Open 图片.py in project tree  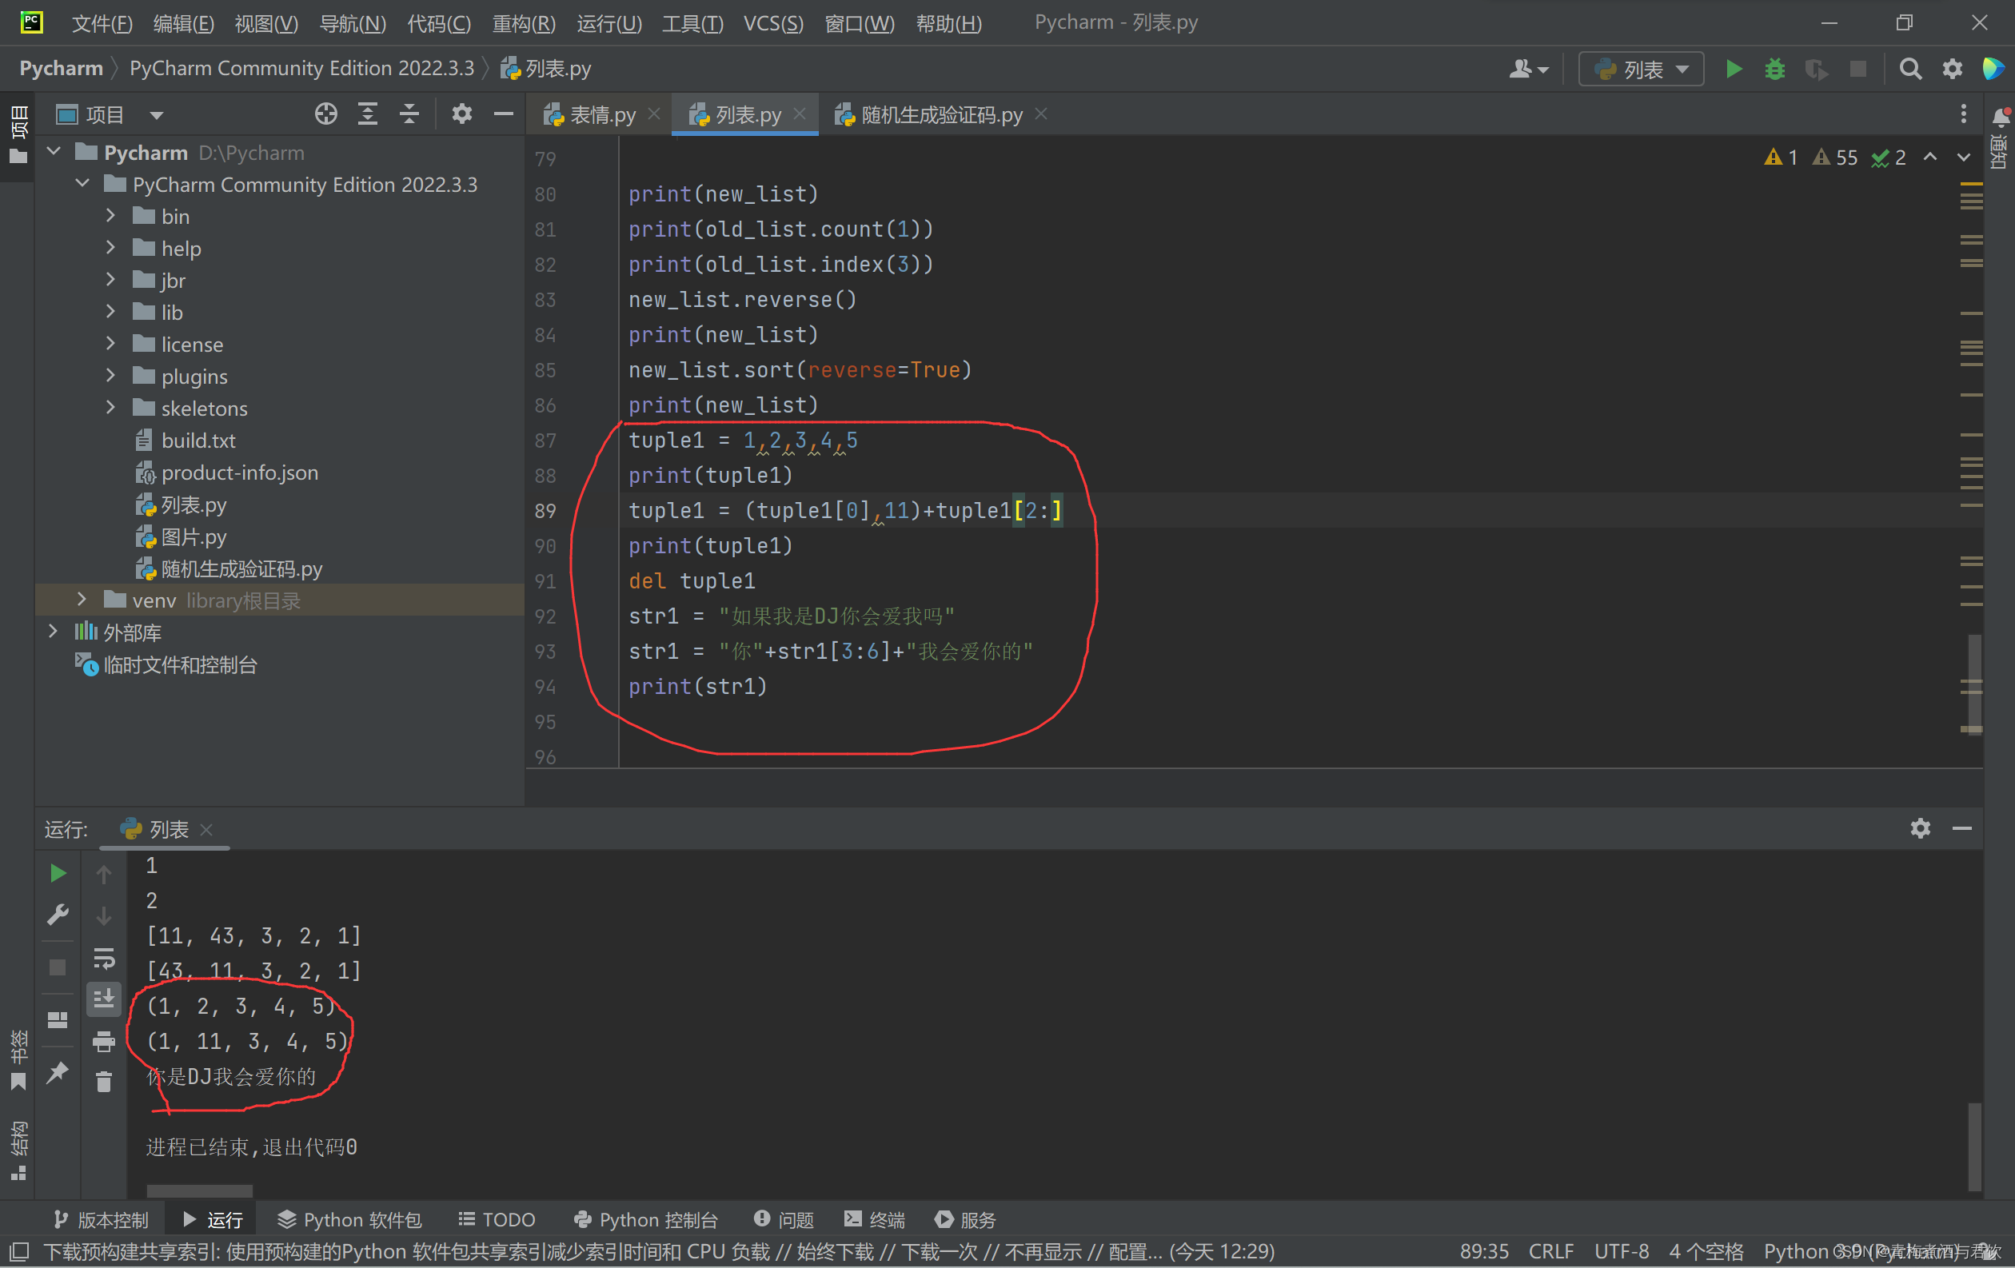pyautogui.click(x=194, y=537)
